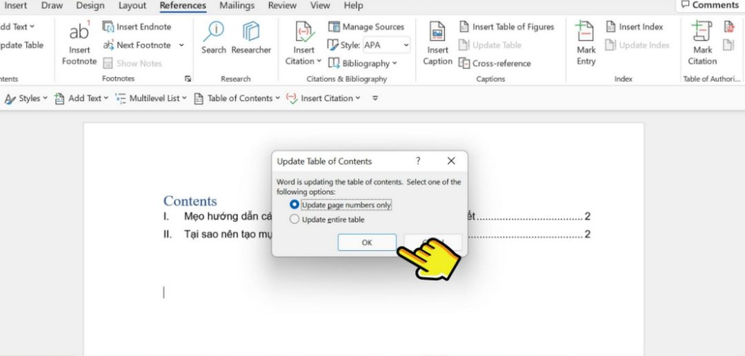The height and width of the screenshot is (356, 745).
Task: Switch to the Draw tab
Action: [x=52, y=6]
